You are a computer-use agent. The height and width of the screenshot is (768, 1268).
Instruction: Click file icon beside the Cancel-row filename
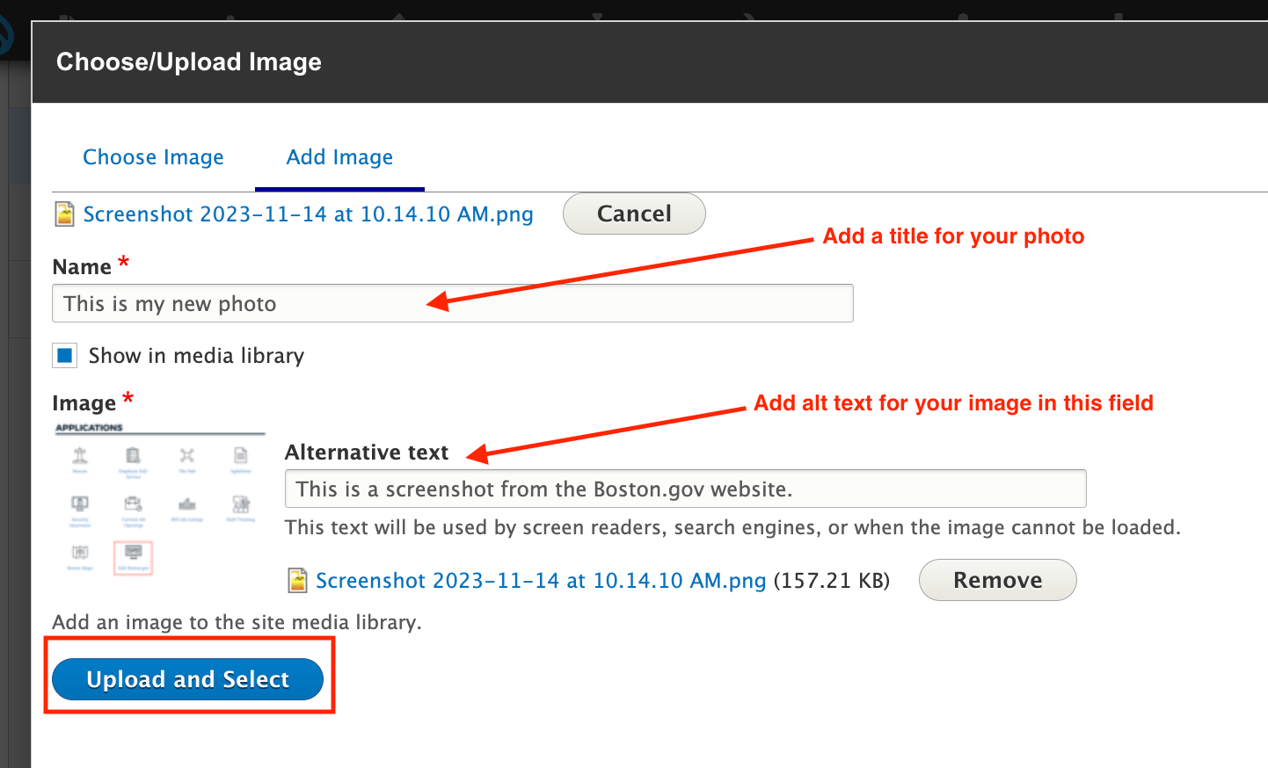(64, 214)
